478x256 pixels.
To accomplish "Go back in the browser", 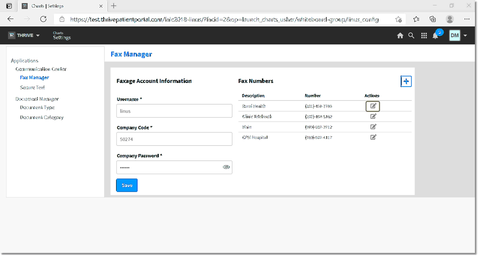I will point(11,19).
